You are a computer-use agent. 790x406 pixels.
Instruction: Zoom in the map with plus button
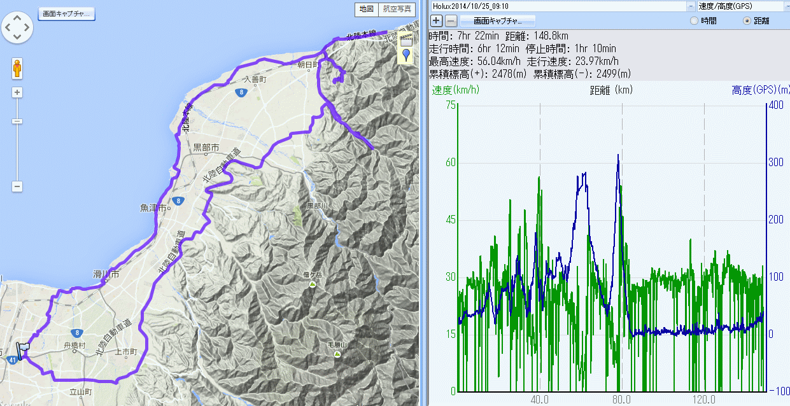click(17, 92)
